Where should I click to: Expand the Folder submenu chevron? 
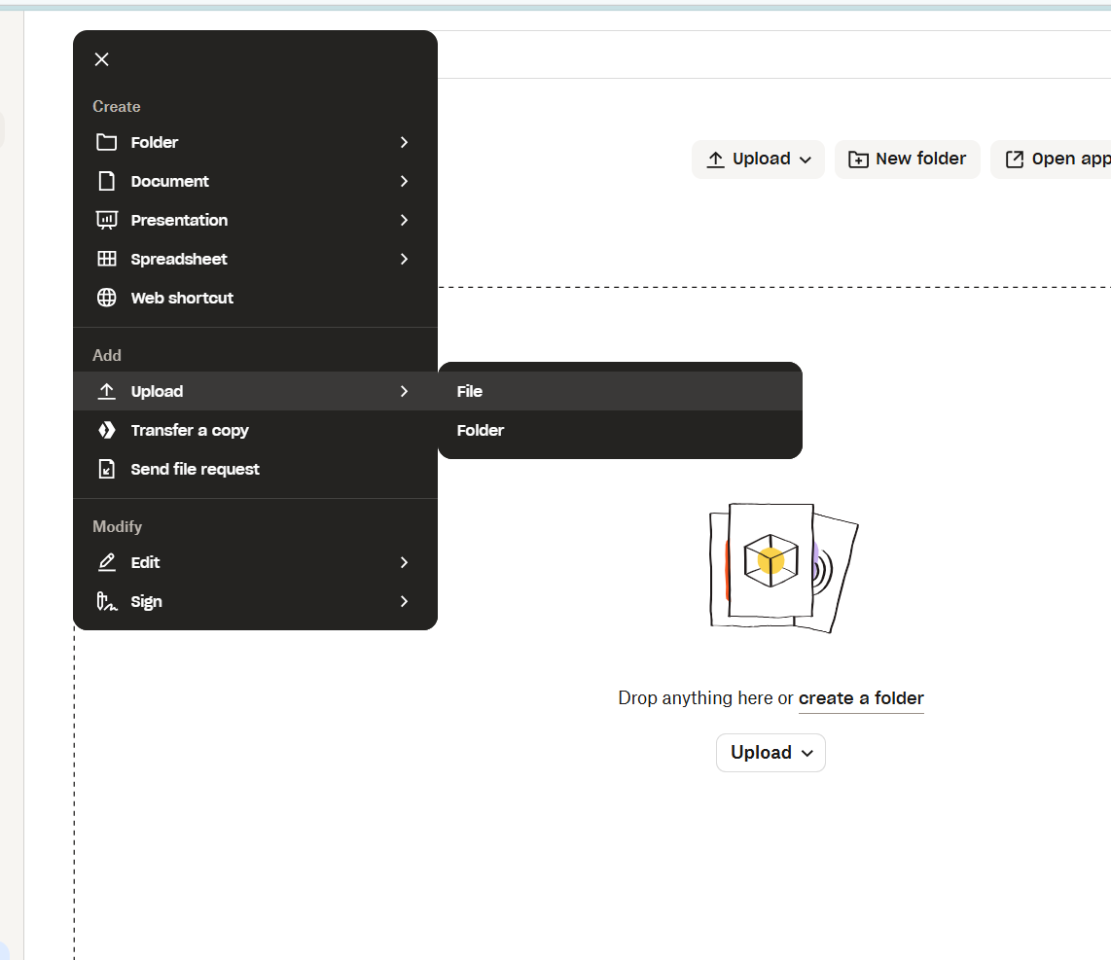tap(404, 142)
